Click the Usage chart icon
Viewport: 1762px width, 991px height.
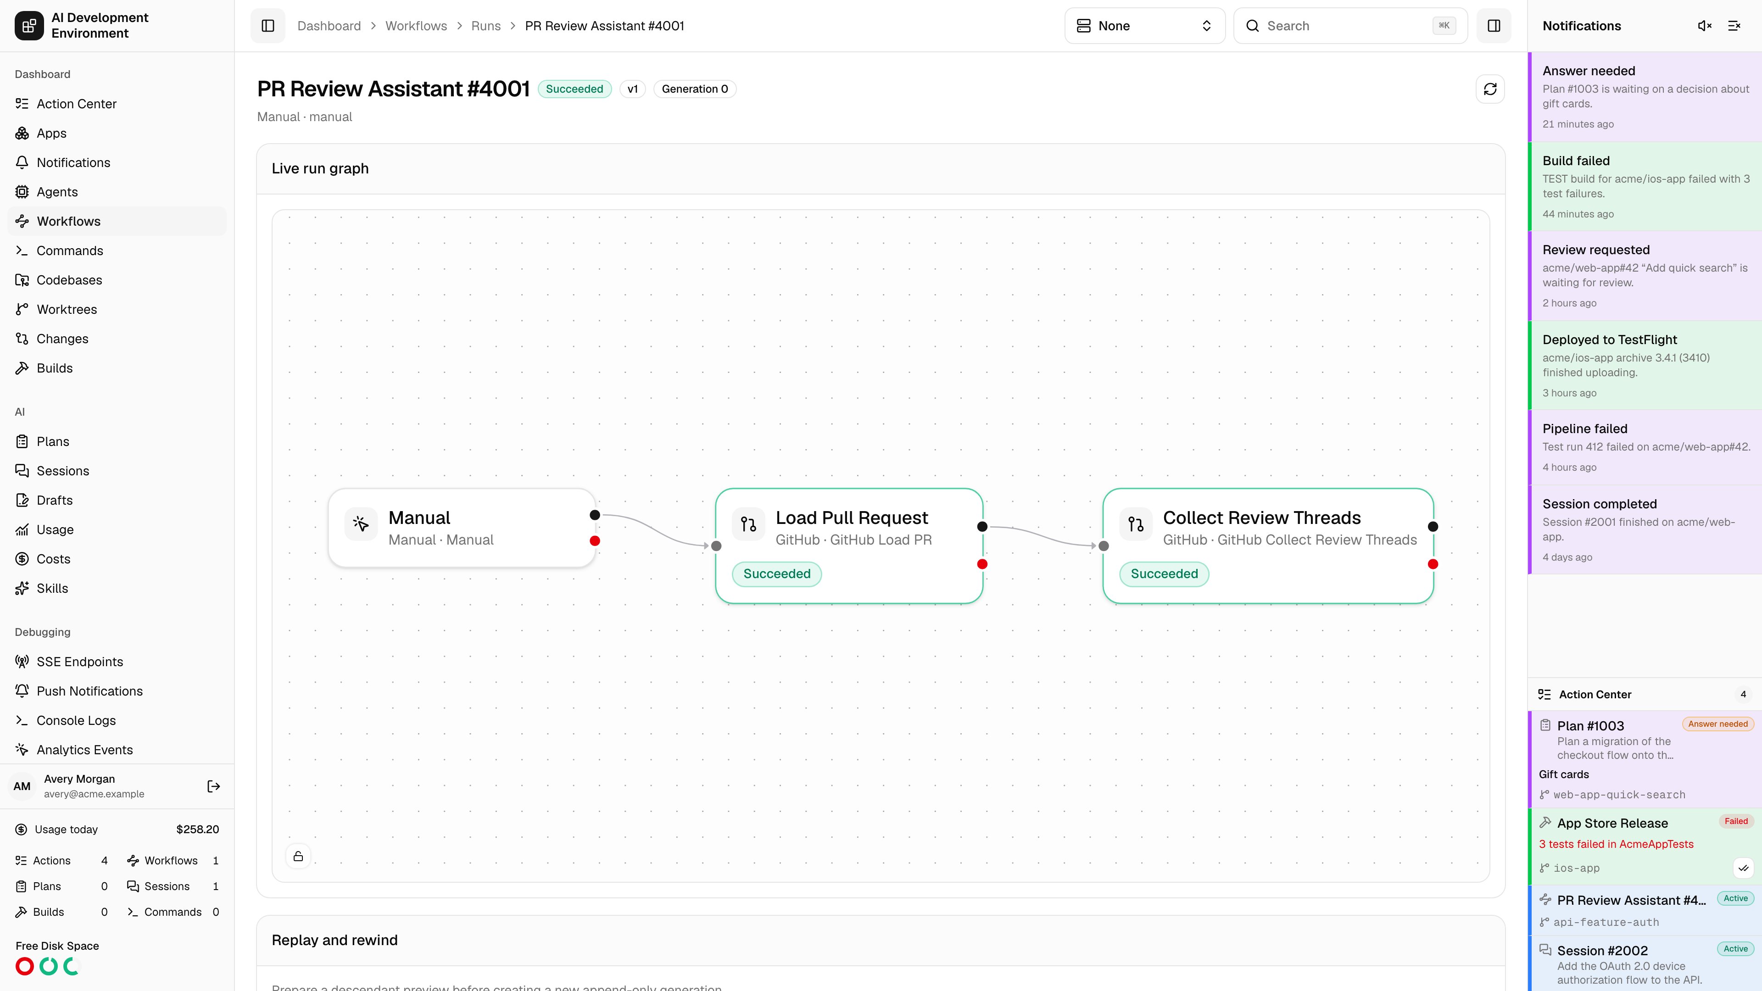(22, 530)
